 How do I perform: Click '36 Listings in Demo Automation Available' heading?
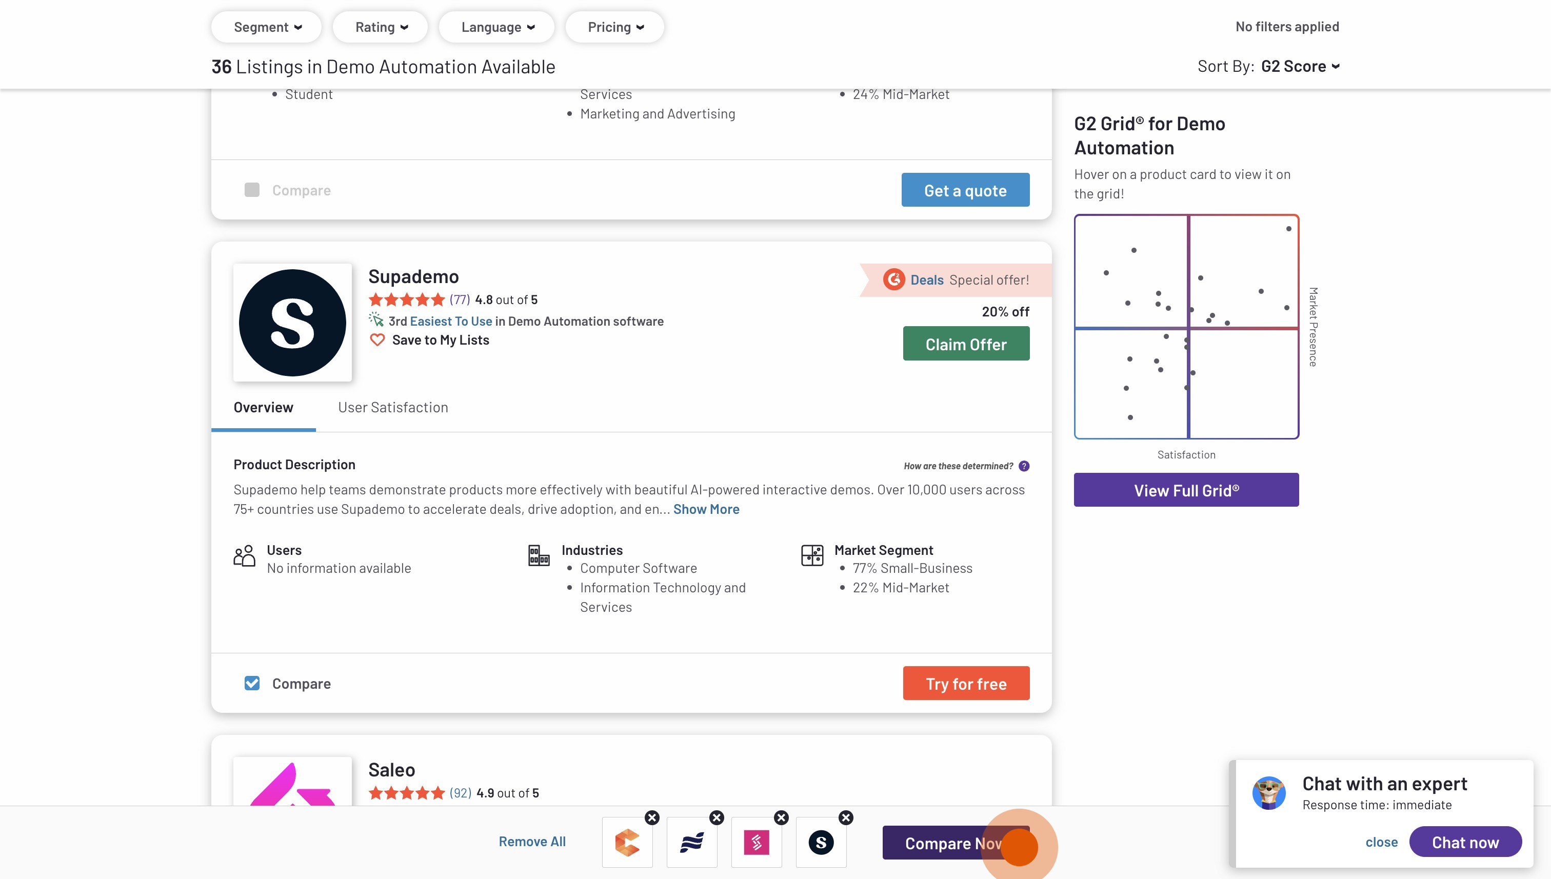pos(383,66)
